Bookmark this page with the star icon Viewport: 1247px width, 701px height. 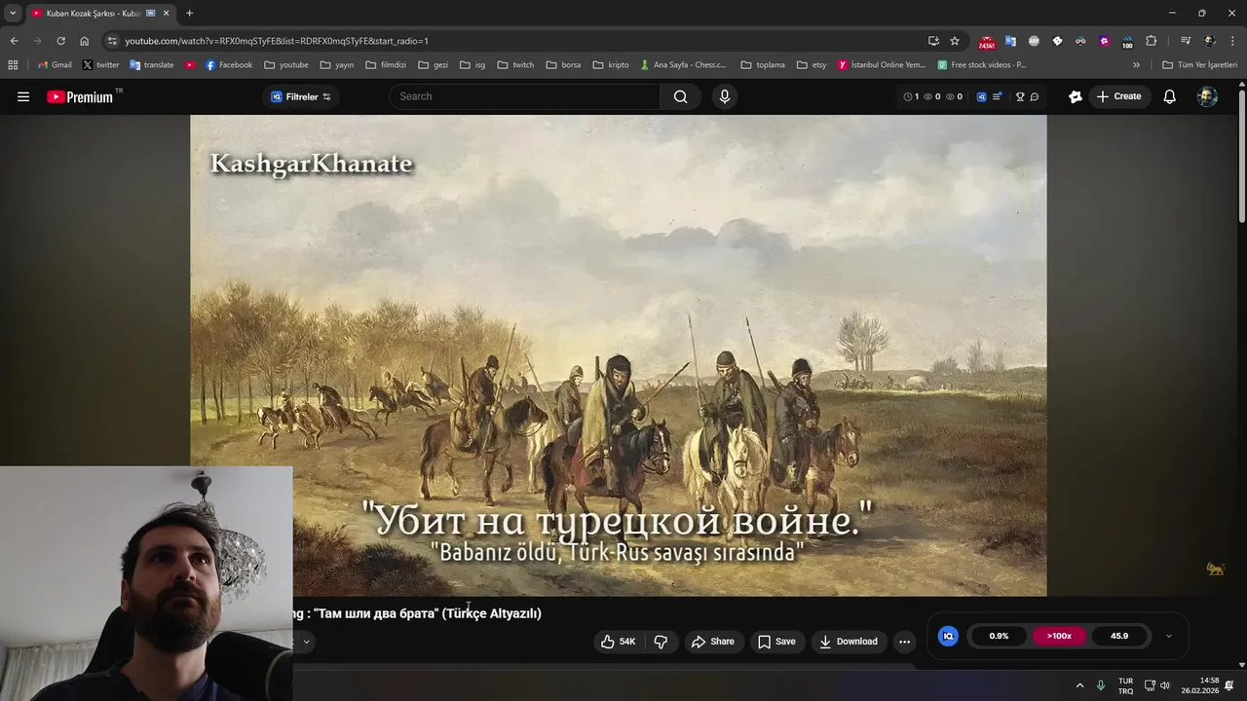[x=955, y=41]
